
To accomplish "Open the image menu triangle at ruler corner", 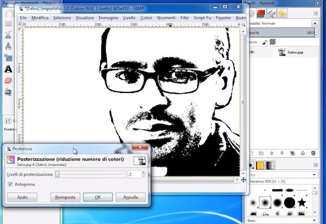I will [20, 24].
